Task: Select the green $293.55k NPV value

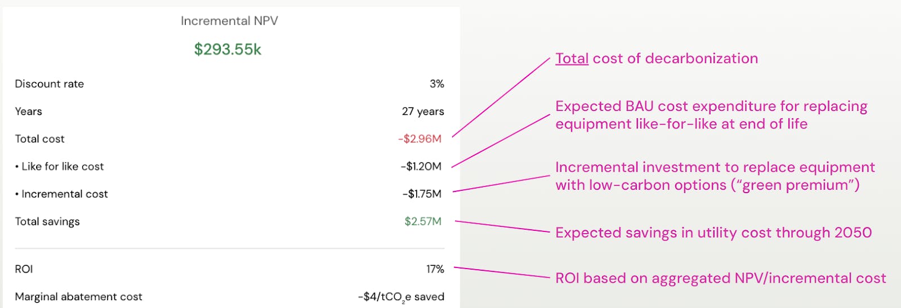Action: [x=228, y=50]
